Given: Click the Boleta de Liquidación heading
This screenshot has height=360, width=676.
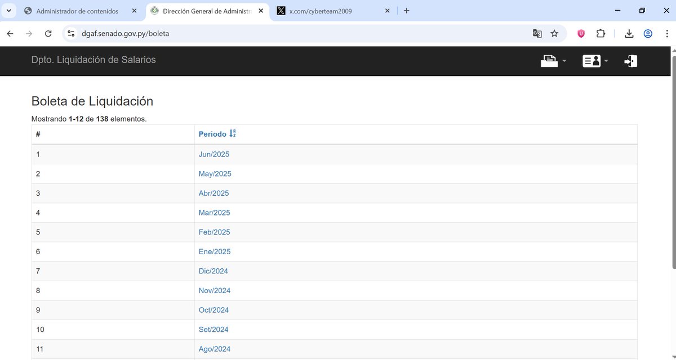Looking at the screenshot, I should pos(92,101).
